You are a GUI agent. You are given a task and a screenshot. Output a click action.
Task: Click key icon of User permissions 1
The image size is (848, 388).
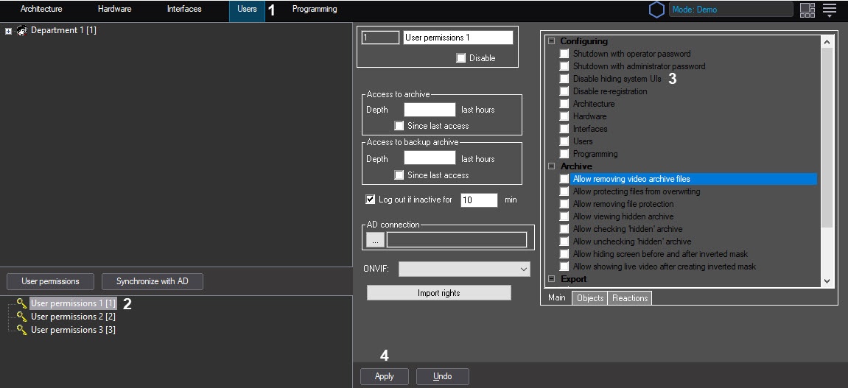click(22, 303)
